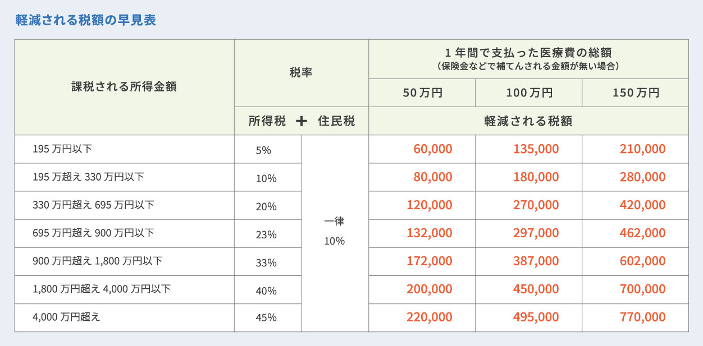Click the 770,000 reduction amount
The width and height of the screenshot is (703, 346).
[643, 317]
